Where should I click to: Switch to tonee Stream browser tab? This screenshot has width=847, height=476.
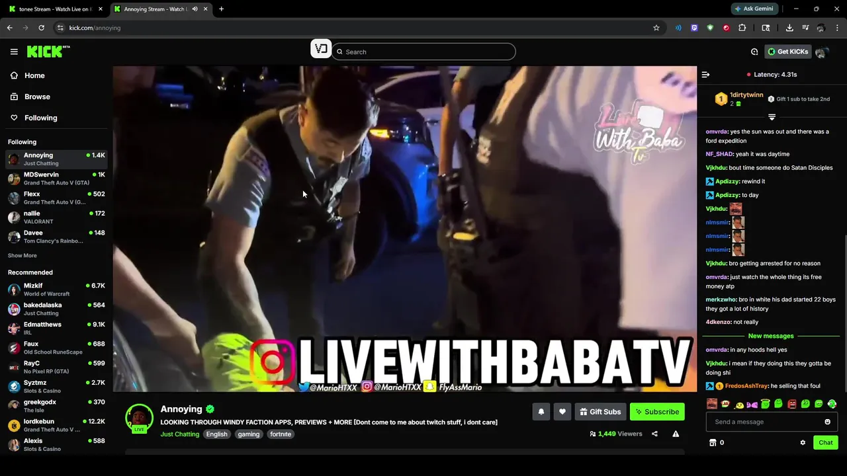pos(56,9)
